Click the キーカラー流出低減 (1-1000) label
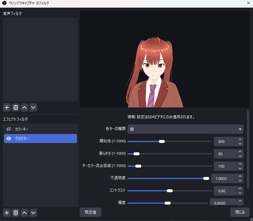 104,166
